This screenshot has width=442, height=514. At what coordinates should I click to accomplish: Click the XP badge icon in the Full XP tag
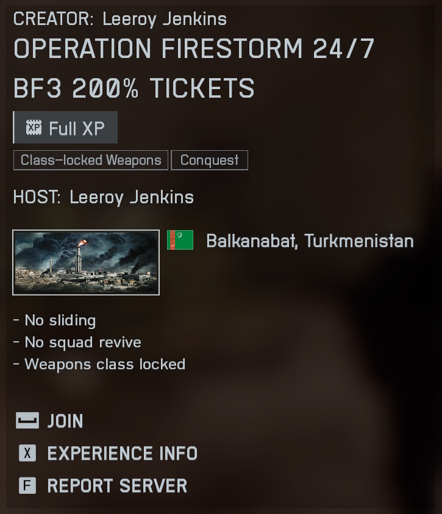click(34, 127)
